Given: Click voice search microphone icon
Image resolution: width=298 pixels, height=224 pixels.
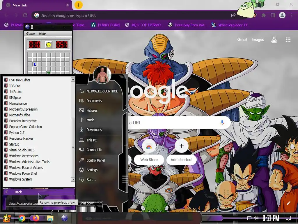Looking at the screenshot, I should (x=222, y=123).
